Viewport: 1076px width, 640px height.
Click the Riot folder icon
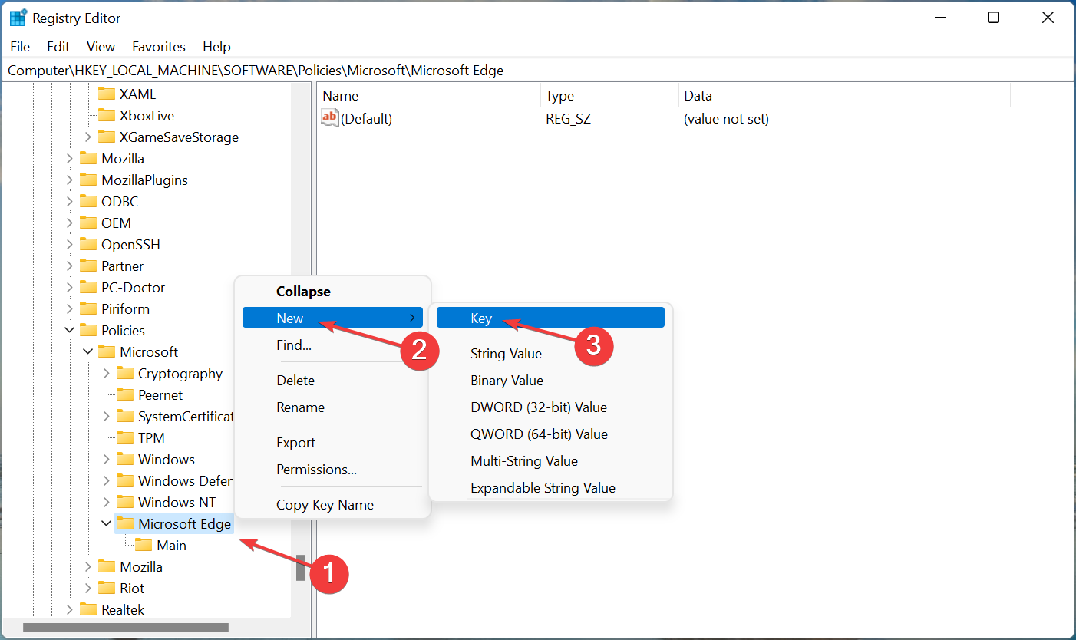coord(107,589)
